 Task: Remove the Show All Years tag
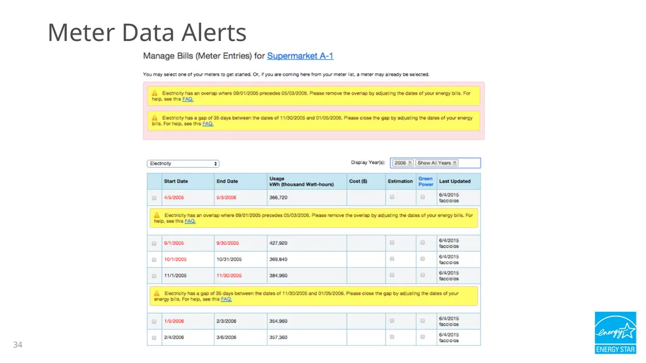pyautogui.click(x=455, y=163)
